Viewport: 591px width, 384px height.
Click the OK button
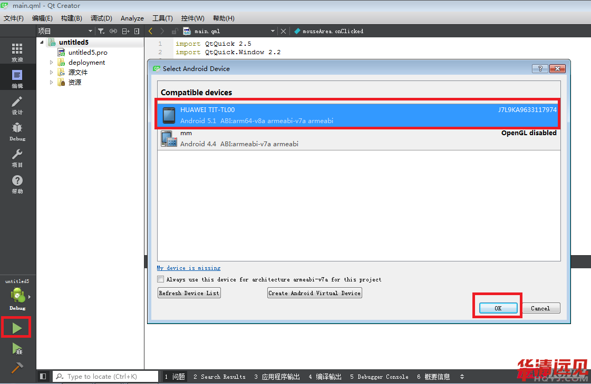[x=498, y=308]
